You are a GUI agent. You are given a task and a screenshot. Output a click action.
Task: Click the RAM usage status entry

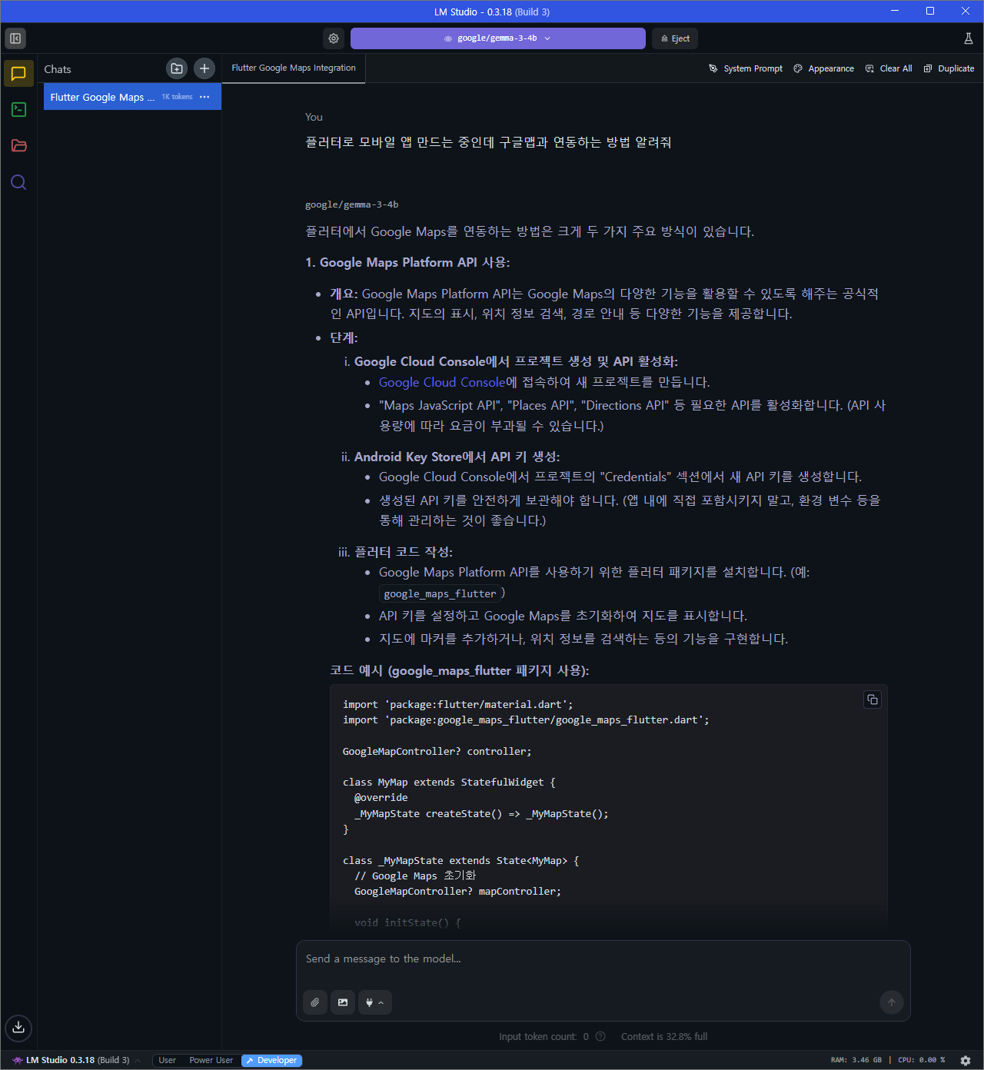click(856, 1060)
